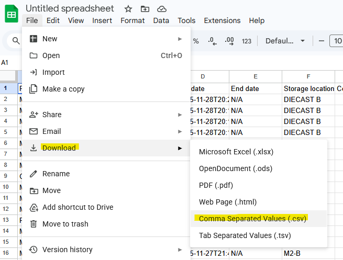Click the A1 name box
The image size is (343, 260).
(x=5, y=63)
